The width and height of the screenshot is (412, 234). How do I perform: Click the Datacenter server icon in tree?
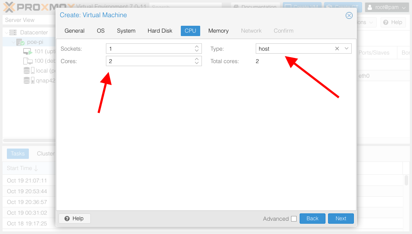pos(13,33)
